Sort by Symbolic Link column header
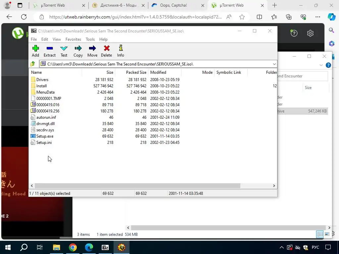Image resolution: width=339 pixels, height=254 pixels. [231, 72]
